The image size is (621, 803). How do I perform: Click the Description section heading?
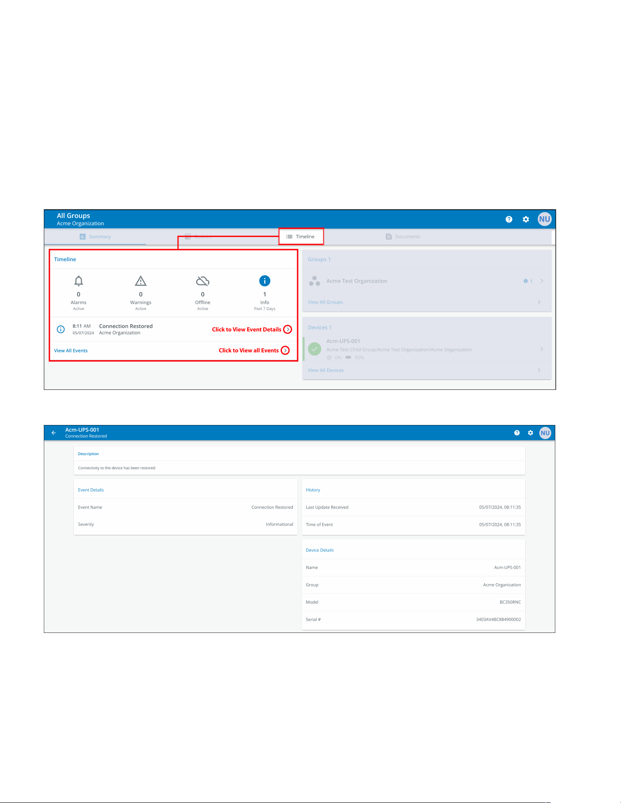(x=89, y=454)
